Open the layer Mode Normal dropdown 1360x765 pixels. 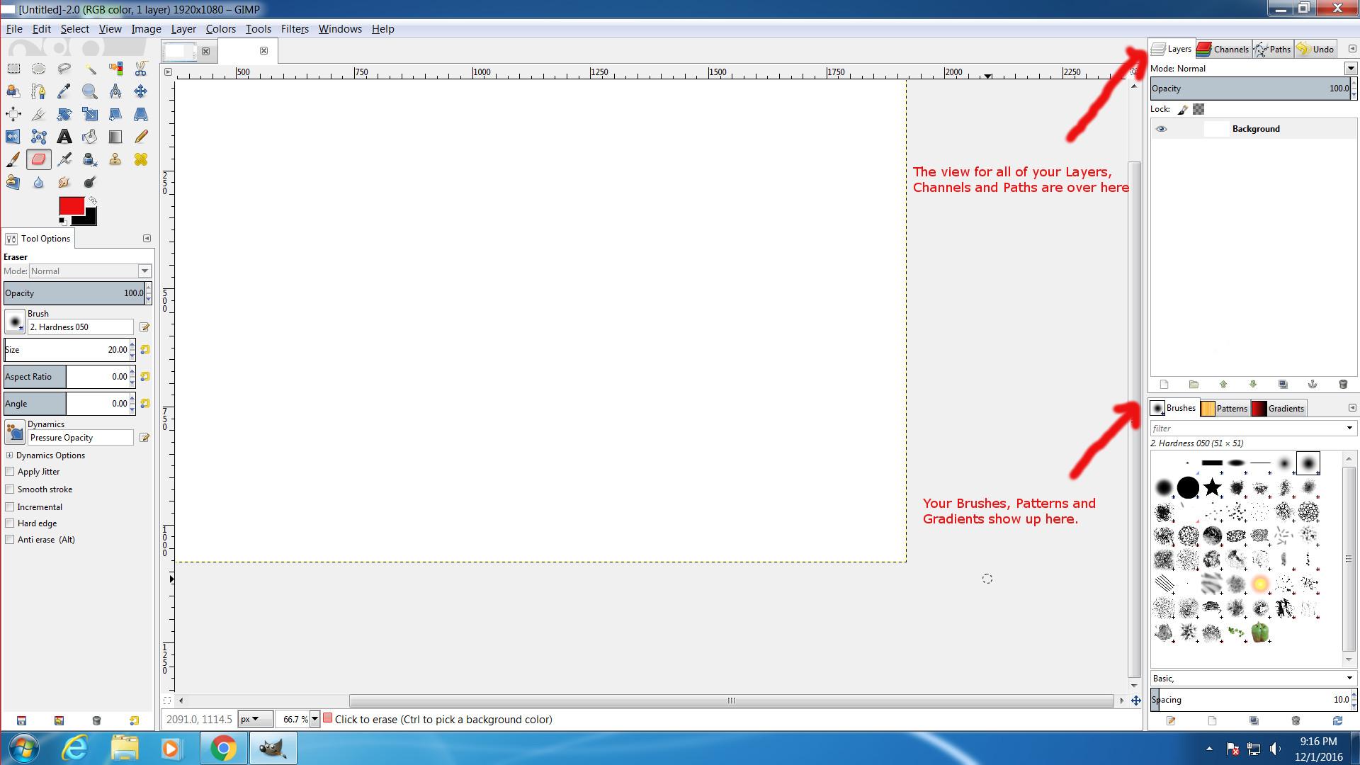click(x=1350, y=69)
